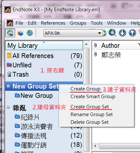Choose Create Group Set from context menu

pos(96,107)
